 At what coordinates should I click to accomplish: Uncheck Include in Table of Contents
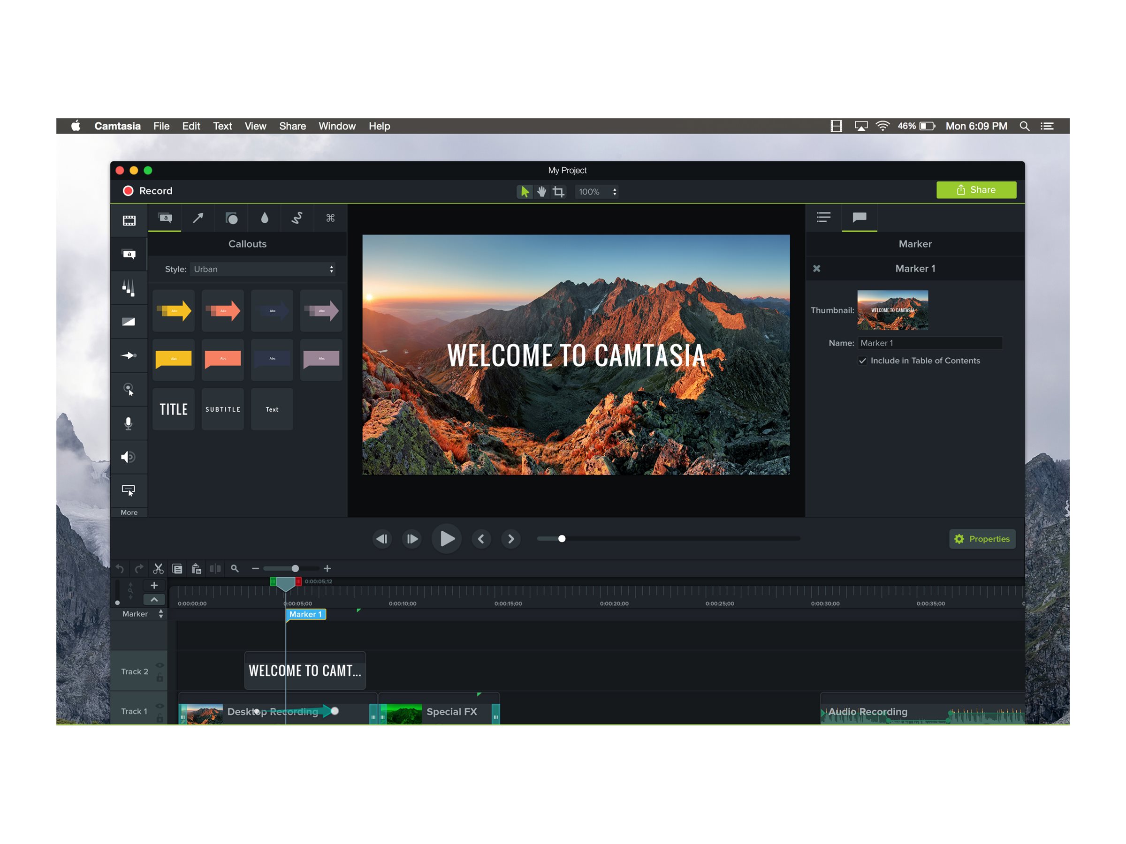click(x=862, y=361)
